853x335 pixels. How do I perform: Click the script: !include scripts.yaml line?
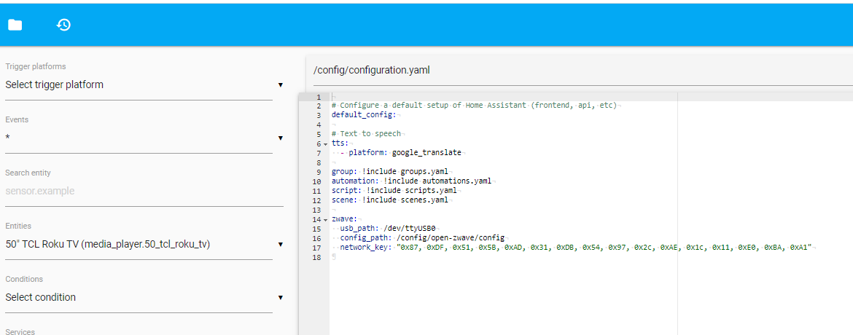tap(394, 191)
